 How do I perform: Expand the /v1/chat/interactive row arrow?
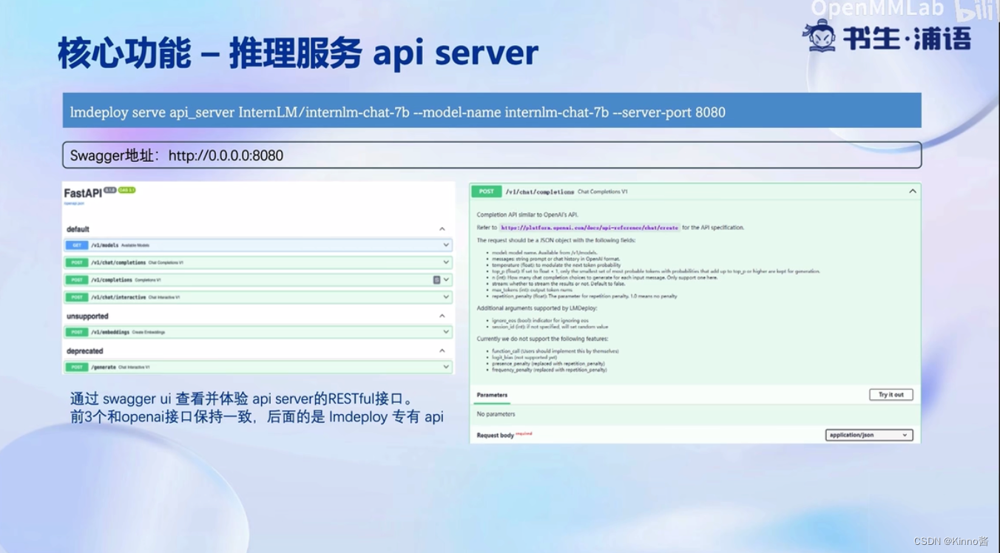tap(446, 297)
